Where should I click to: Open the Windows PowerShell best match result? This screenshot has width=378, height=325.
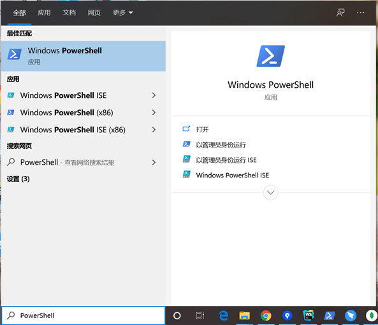(x=83, y=56)
